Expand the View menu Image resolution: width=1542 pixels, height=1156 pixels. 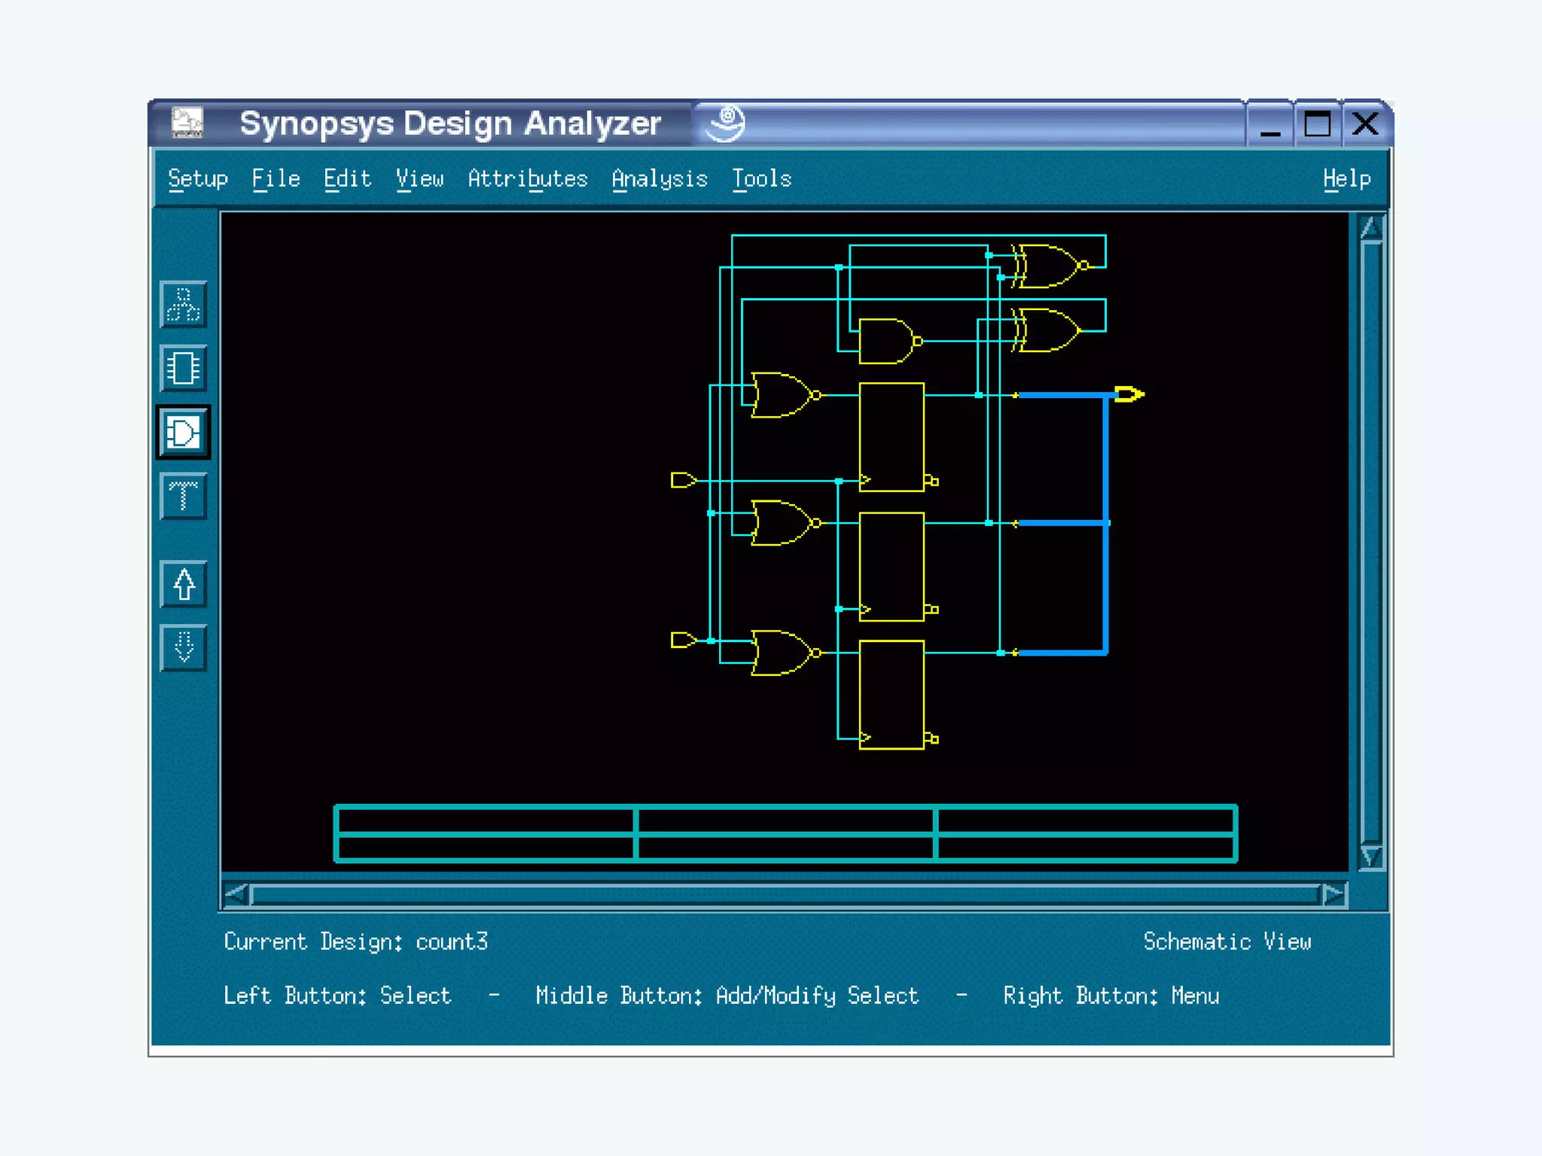pyautogui.click(x=419, y=179)
